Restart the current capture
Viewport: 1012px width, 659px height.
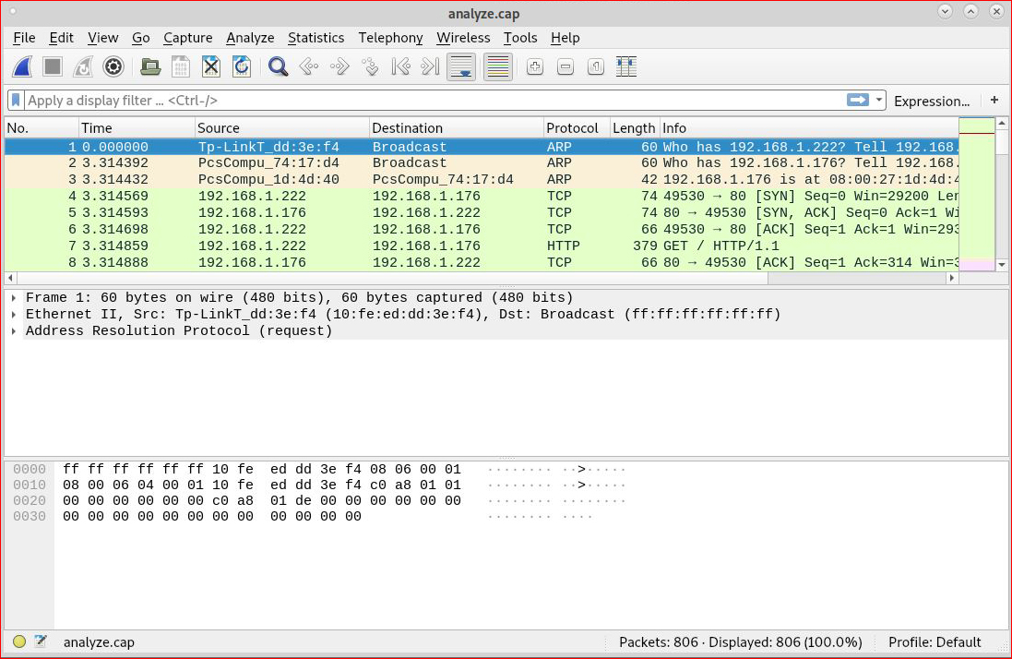click(x=83, y=66)
